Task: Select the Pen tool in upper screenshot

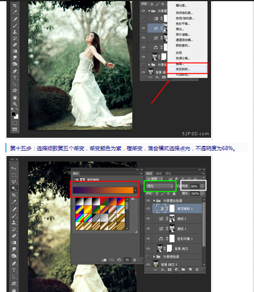Action: 15,71
